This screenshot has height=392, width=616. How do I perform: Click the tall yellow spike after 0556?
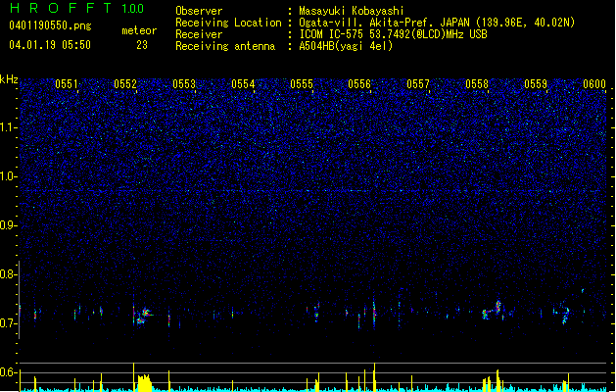(x=374, y=377)
